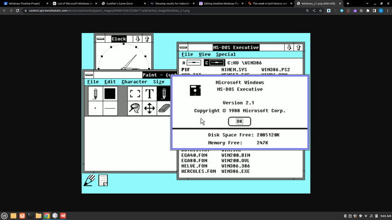Select WIN386.EXE in file list
392x220 pixels.
(x=236, y=171)
